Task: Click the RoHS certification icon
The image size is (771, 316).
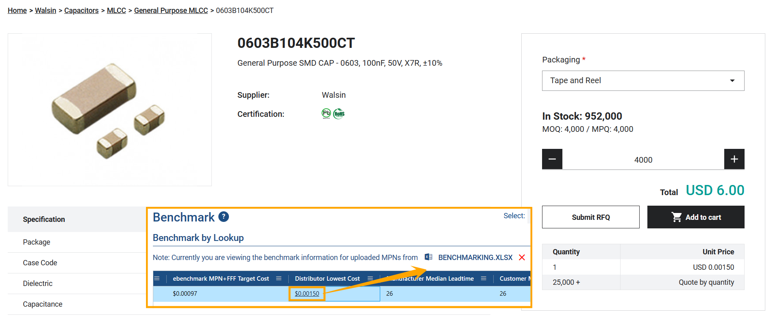Action: [339, 114]
